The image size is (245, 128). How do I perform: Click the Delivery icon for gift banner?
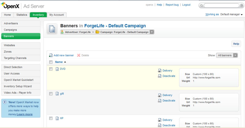coord(159,95)
